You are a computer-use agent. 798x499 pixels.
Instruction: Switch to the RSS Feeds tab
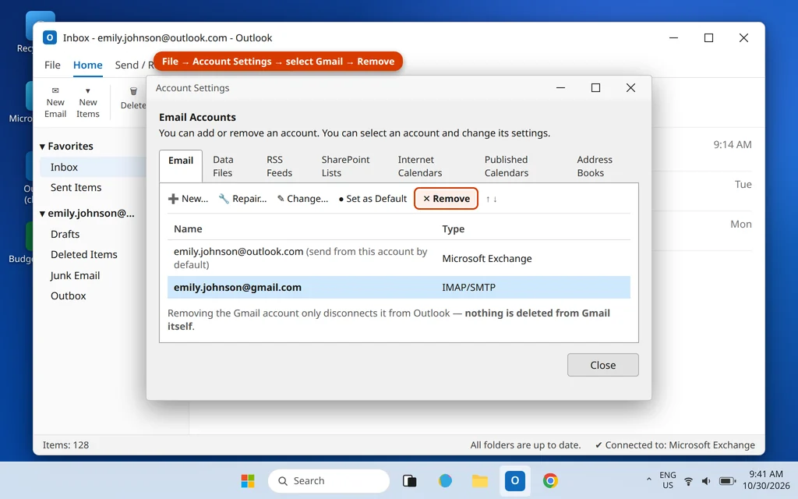[280, 166]
